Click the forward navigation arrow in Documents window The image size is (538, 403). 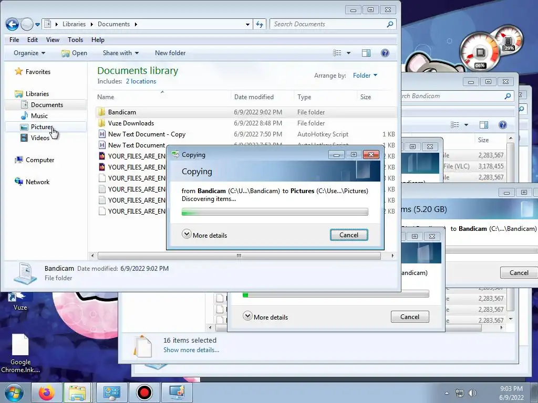click(x=27, y=24)
